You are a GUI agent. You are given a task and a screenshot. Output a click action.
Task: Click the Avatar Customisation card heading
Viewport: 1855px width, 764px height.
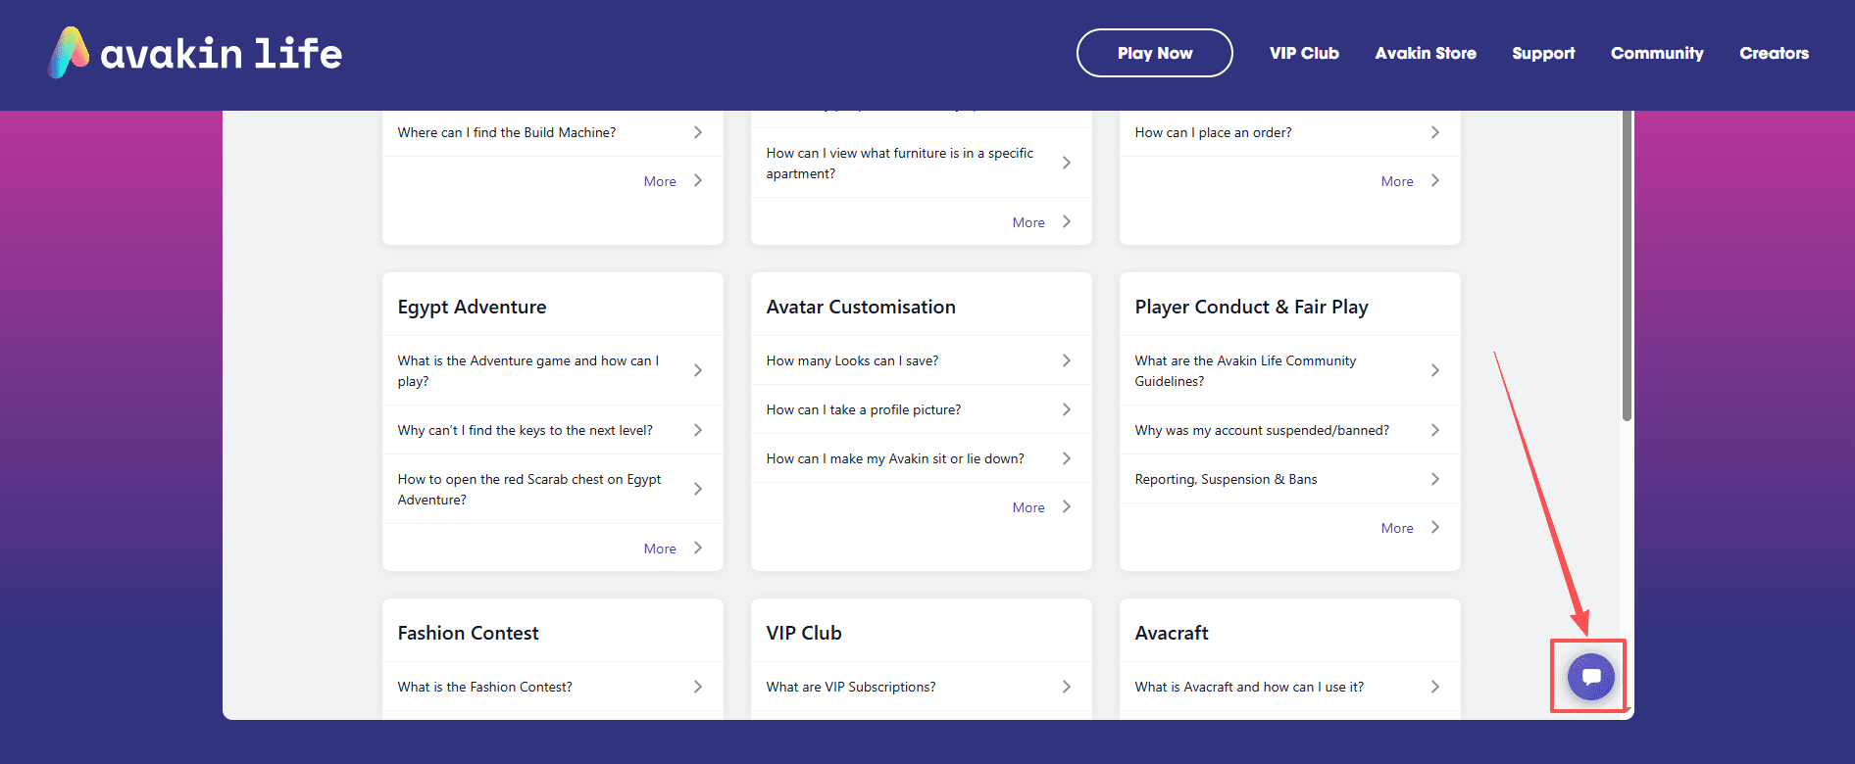[x=861, y=307]
